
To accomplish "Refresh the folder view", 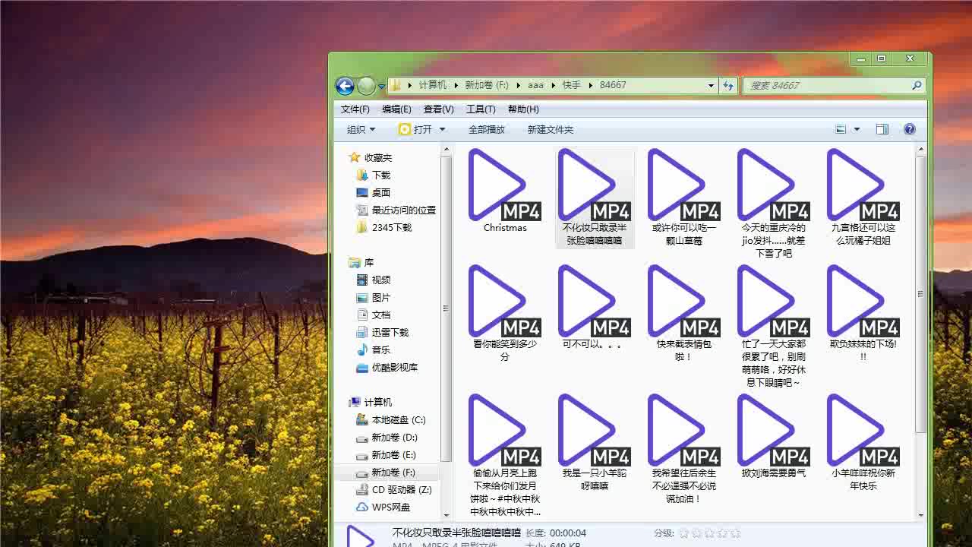I will pos(729,85).
